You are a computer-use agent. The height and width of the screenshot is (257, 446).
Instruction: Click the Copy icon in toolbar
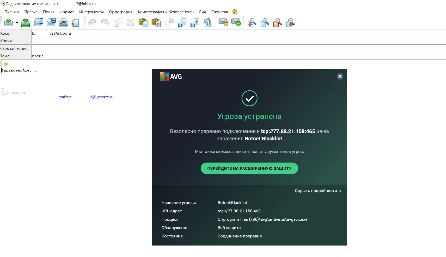tap(118, 23)
